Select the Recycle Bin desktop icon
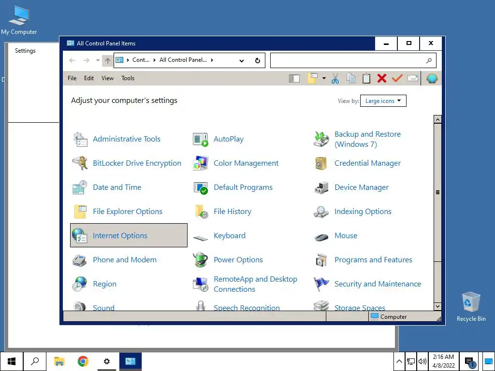495x371 pixels. point(471,307)
